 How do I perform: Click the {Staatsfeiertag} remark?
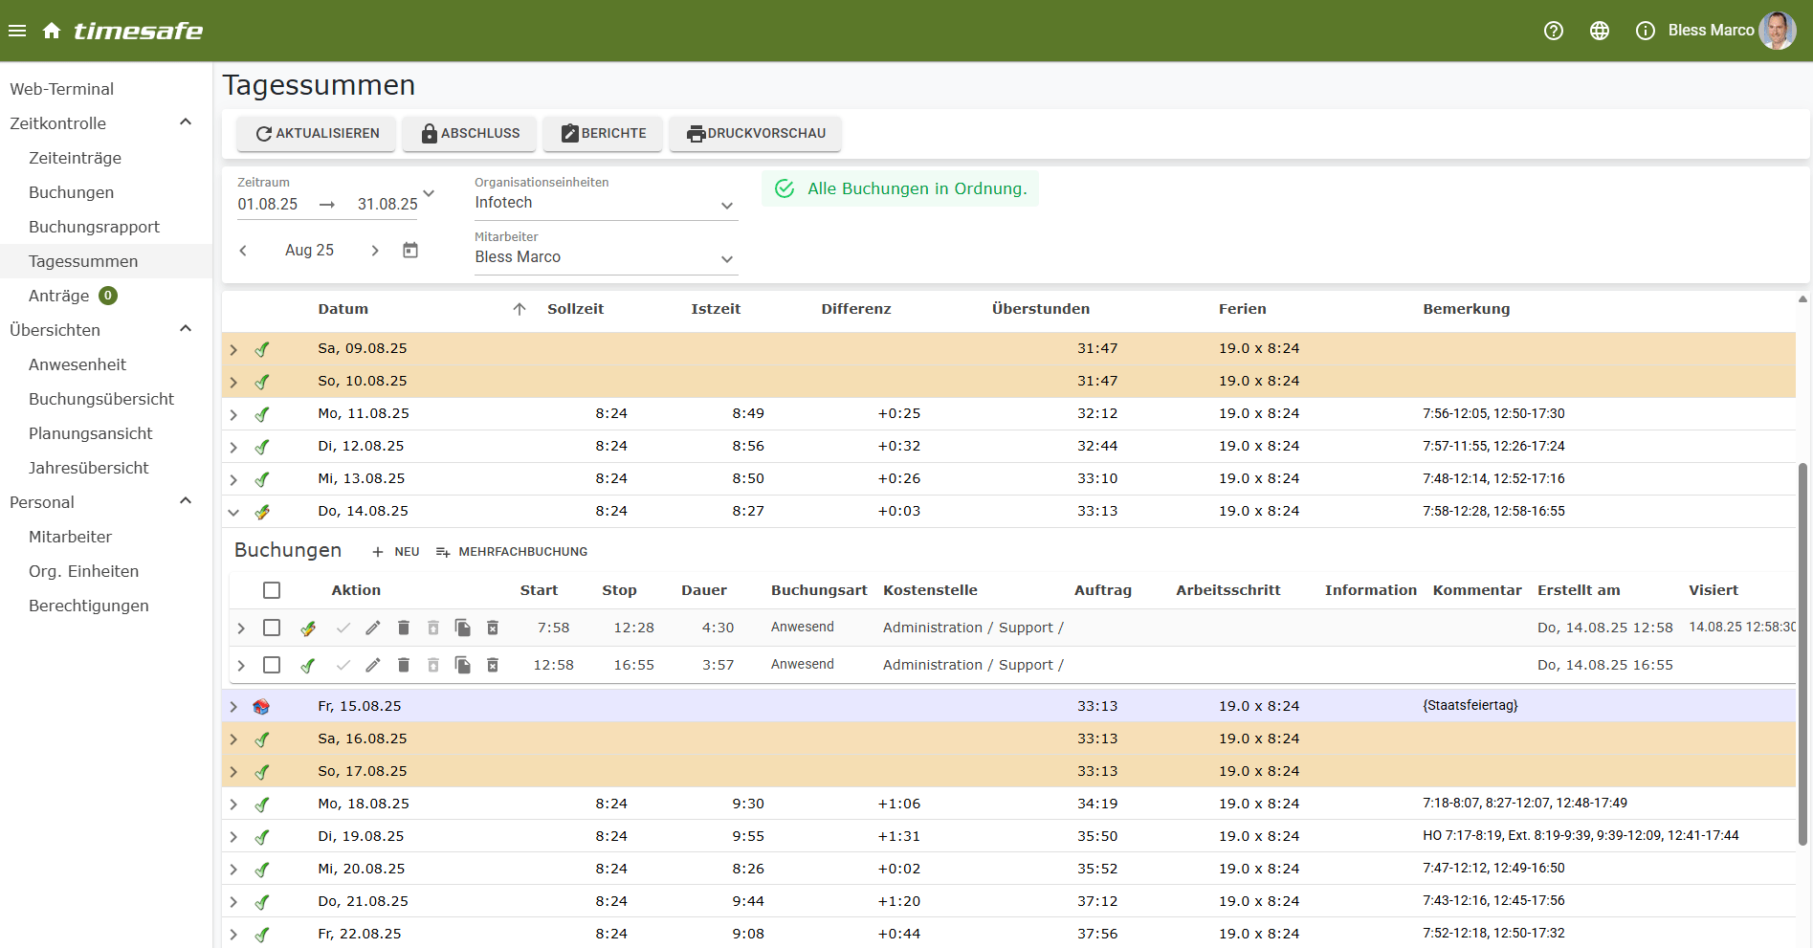point(1470,706)
